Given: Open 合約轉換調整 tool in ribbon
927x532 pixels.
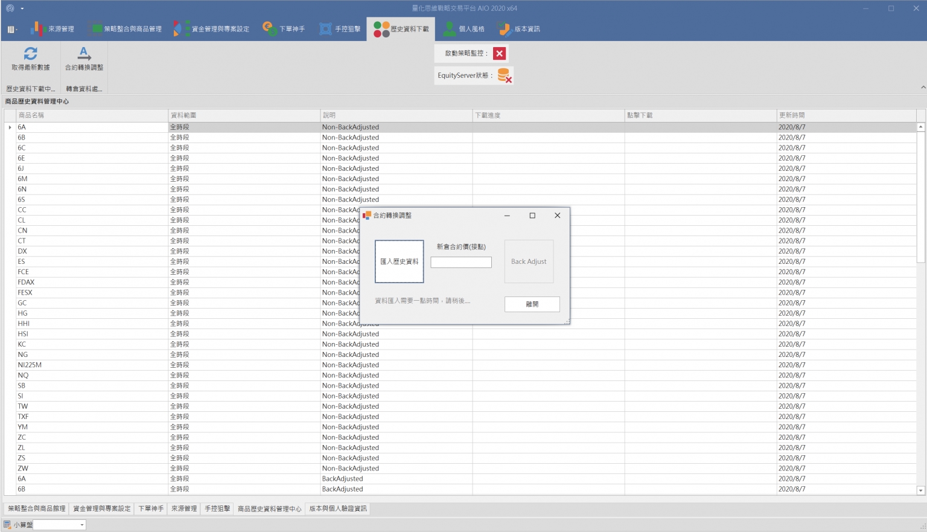Looking at the screenshot, I should click(x=84, y=59).
